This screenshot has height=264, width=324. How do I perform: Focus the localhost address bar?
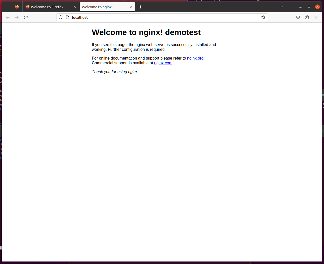tap(162, 17)
